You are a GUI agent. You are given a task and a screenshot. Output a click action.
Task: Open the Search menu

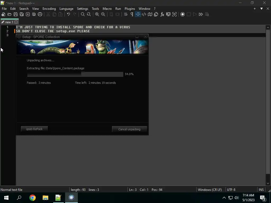point(24,9)
